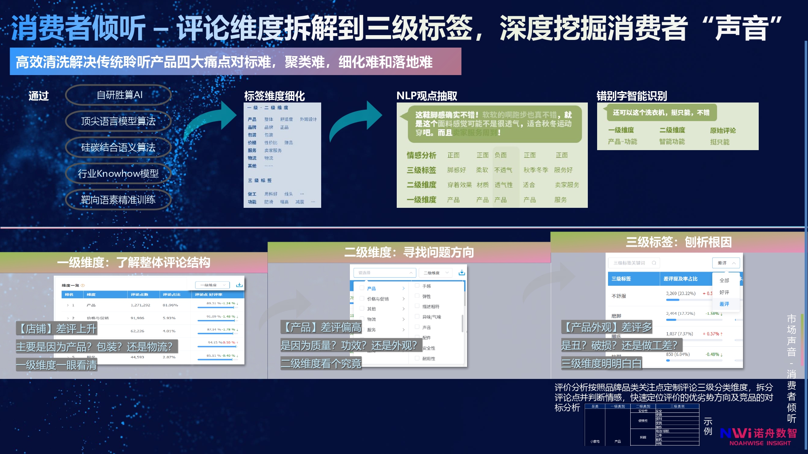Tick the 弹性 checkbox
This screenshot has width=808, height=454.
pos(417,296)
